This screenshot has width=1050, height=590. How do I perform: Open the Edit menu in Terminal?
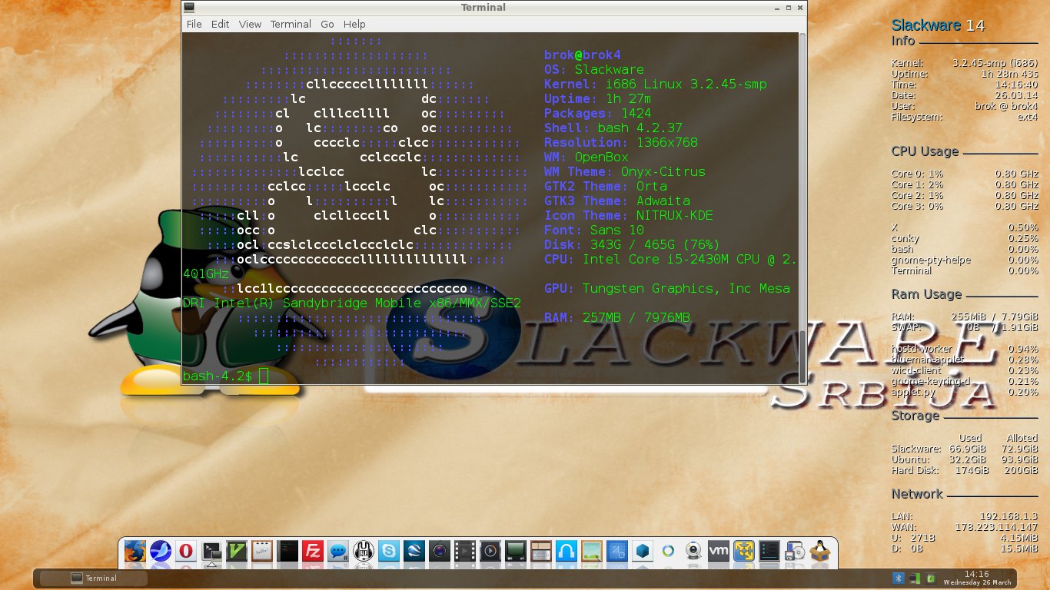pyautogui.click(x=221, y=24)
